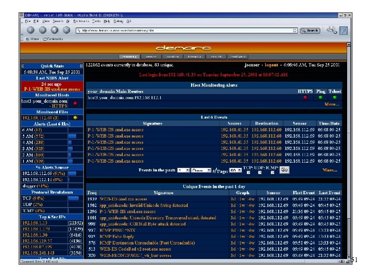Image resolution: width=371 pixels, height=278 pixels.
Task: Click the browser Back button
Action: [x=30, y=30]
